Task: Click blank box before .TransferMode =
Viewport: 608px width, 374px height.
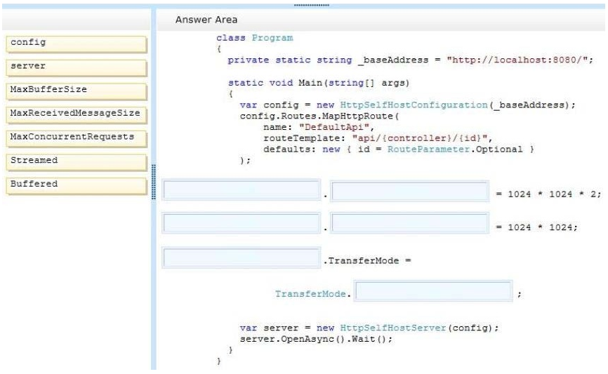Action: click(242, 258)
